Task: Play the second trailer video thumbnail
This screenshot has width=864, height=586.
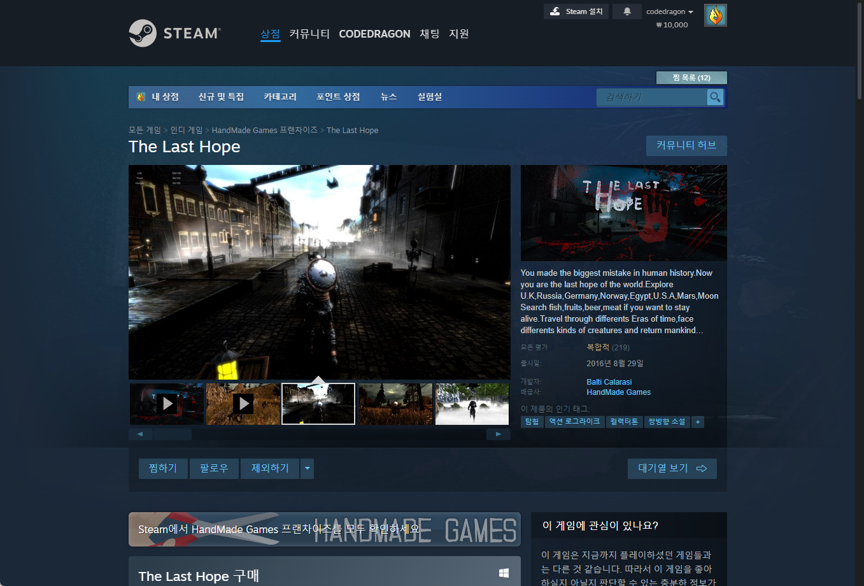Action: click(x=243, y=404)
